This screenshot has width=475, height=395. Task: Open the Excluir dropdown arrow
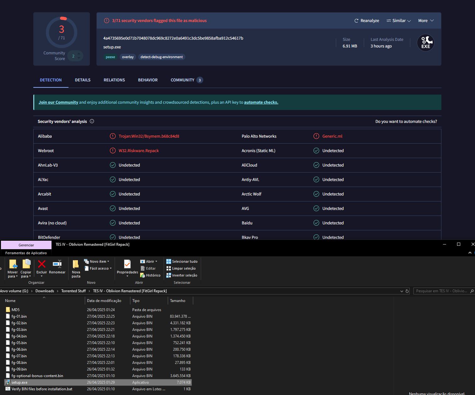click(x=41, y=276)
